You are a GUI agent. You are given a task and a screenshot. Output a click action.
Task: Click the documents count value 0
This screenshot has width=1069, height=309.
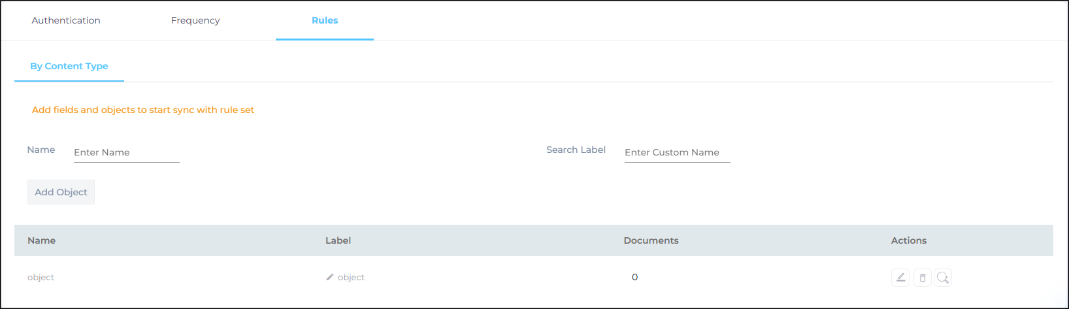pos(634,277)
